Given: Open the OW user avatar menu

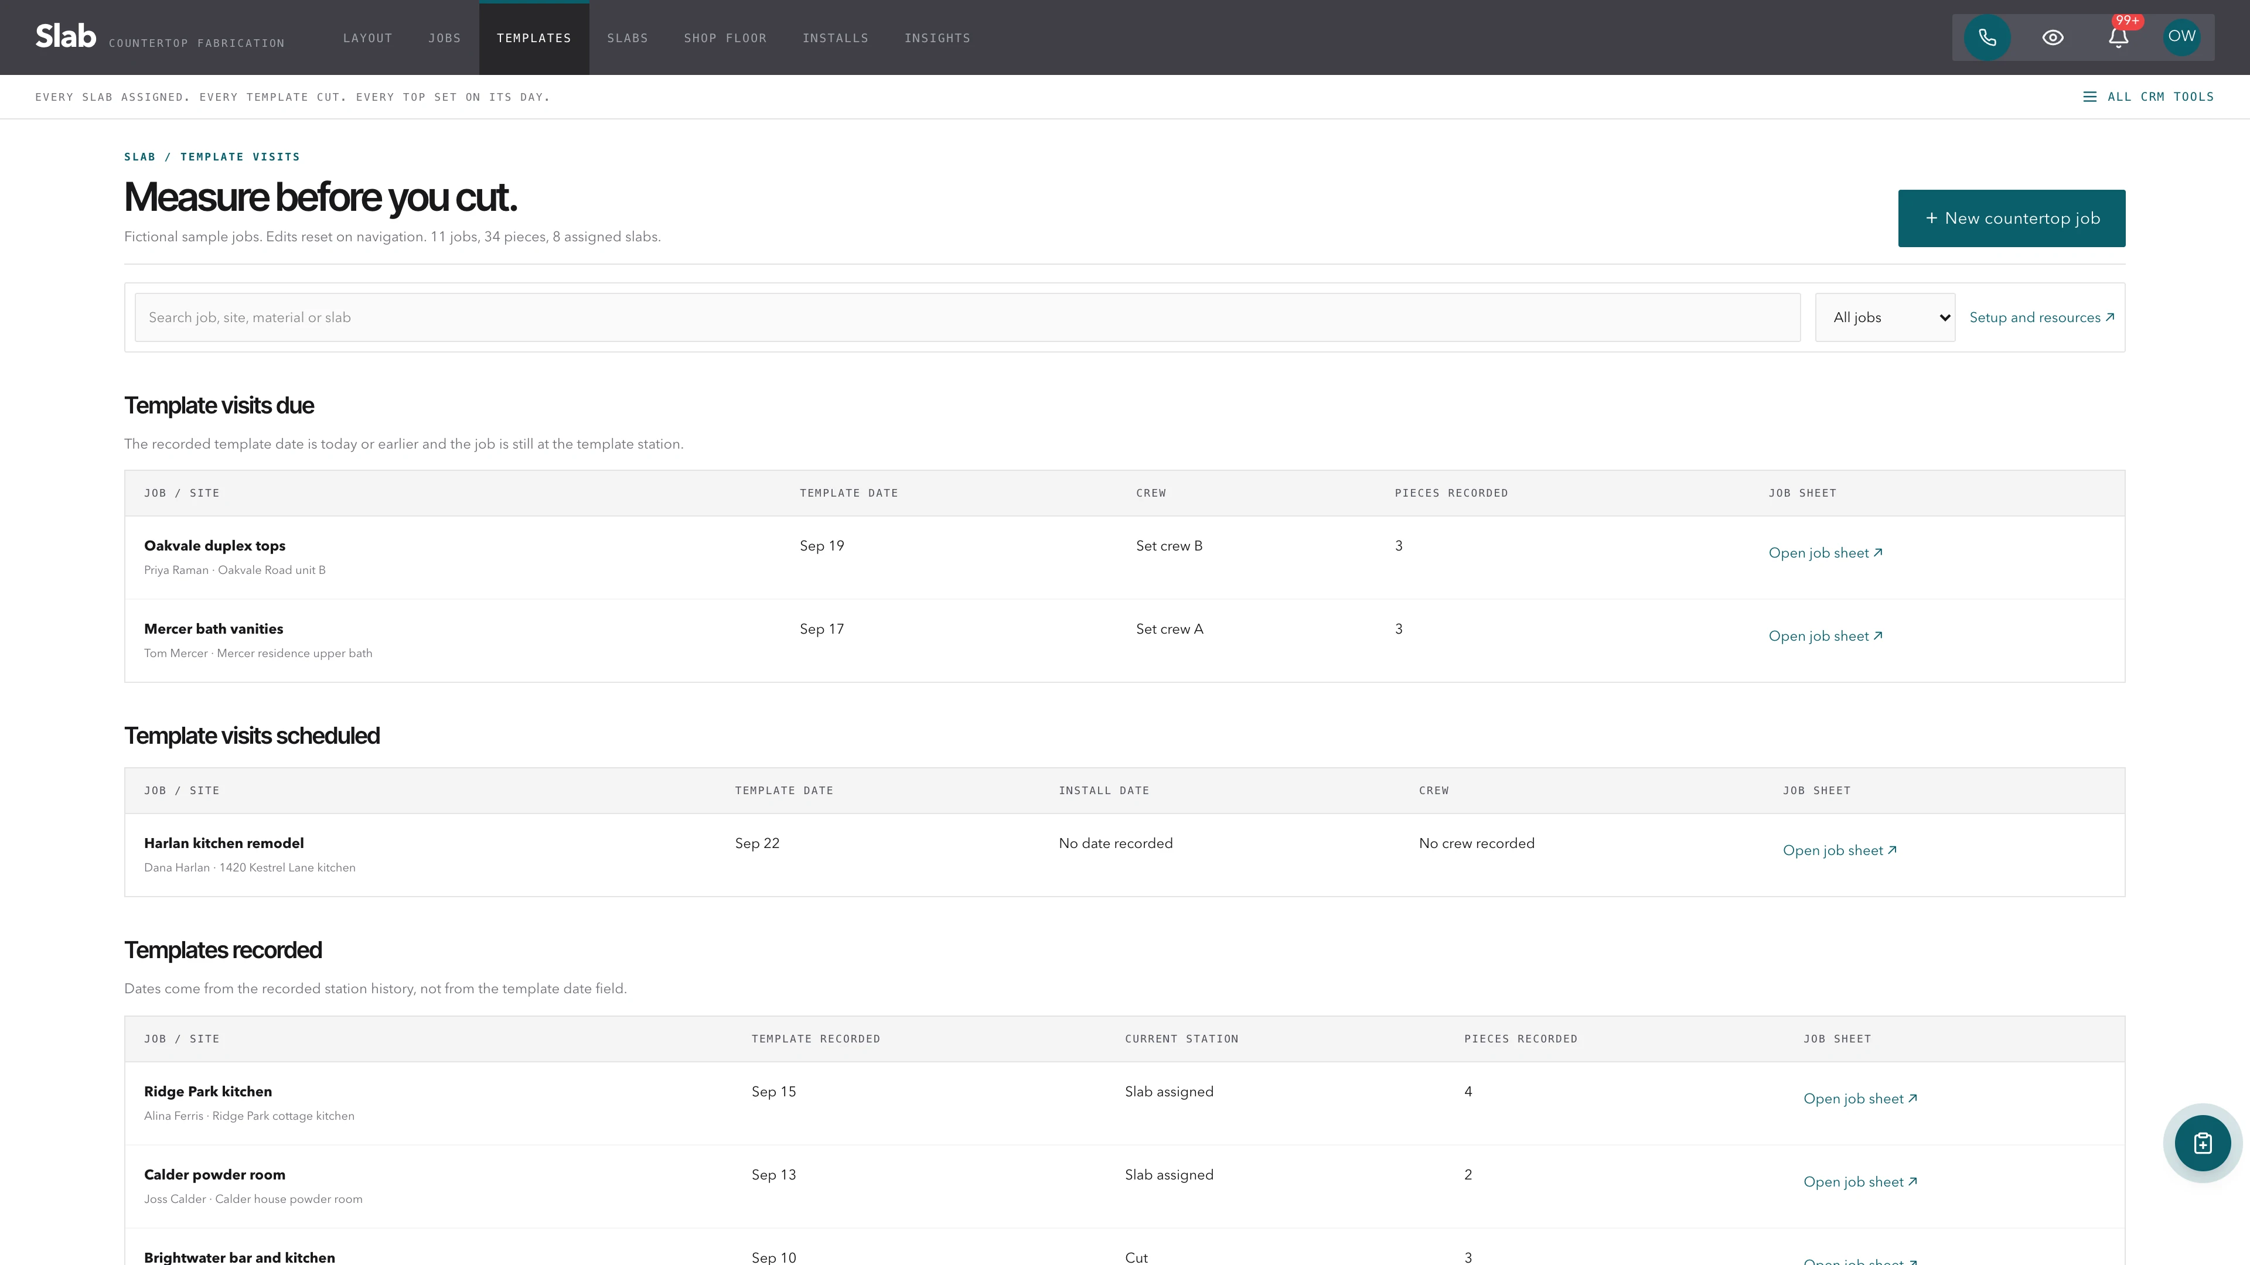Looking at the screenshot, I should [x=2181, y=37].
